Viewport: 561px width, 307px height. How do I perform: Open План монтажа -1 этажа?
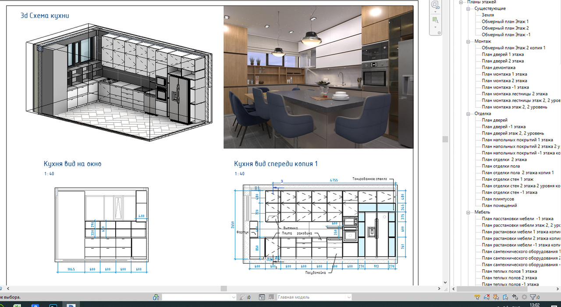click(505, 87)
